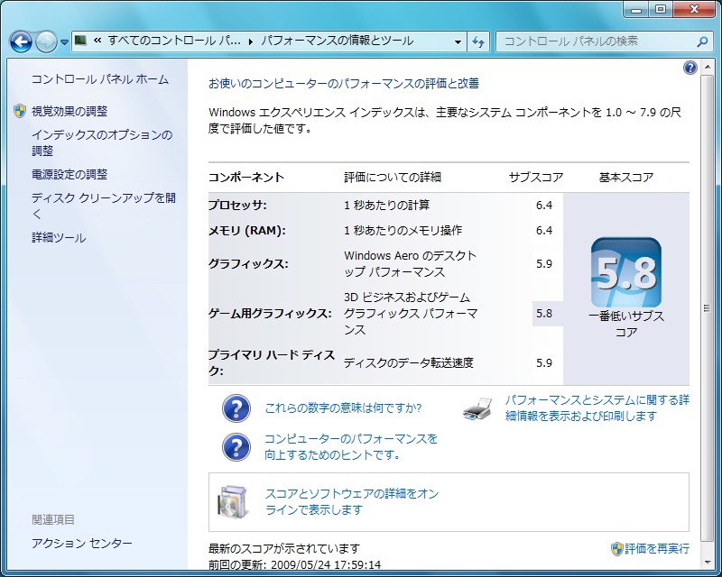Screen dimensions: 722x577
Task: Click the すべてのコントロール パ... breadcrumb
Action: coord(174,41)
